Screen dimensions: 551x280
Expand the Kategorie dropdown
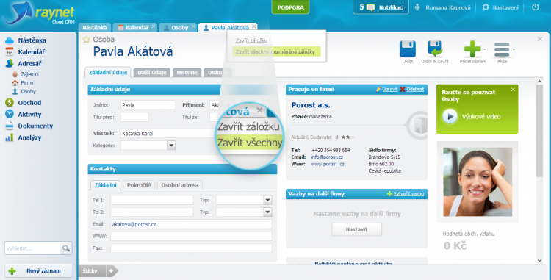171,145
